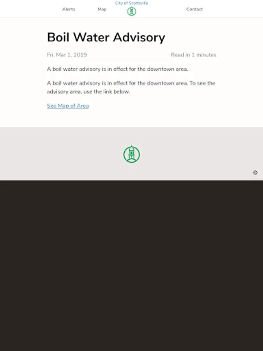263x351 pixels.
Task: Open the Contact navigation item
Action: (x=194, y=9)
